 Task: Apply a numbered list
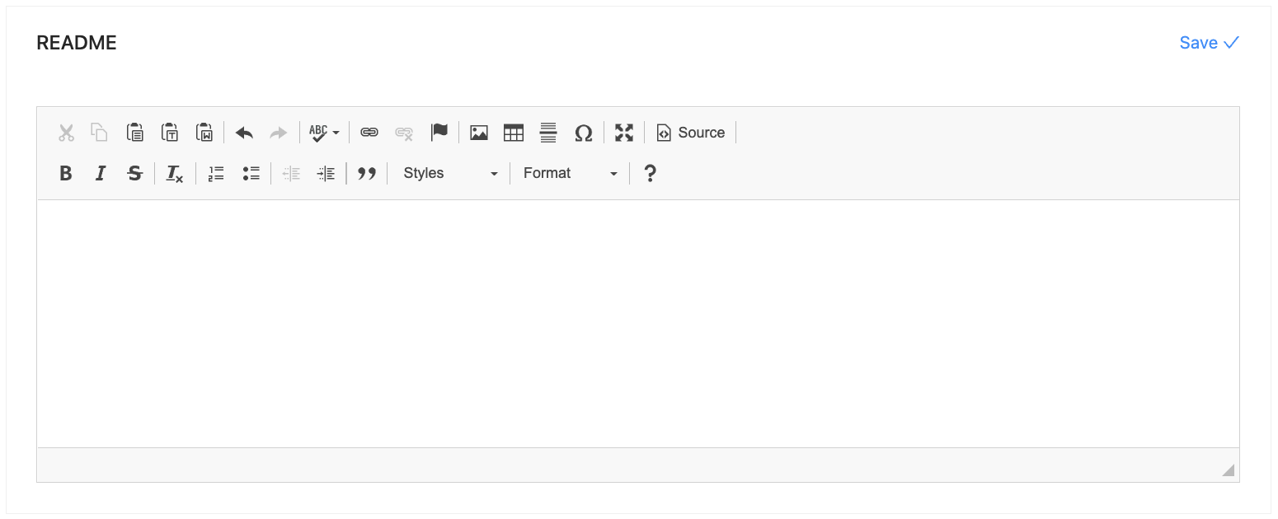(x=215, y=173)
